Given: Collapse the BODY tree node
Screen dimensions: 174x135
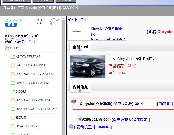Looking at the screenshot, I should (15, 48).
